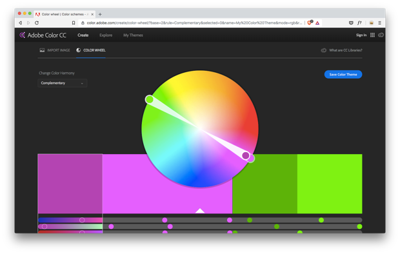Viewport: 400px width, 254px height.
Task: Close the Color wheel browser tab
Action: [x=92, y=14]
